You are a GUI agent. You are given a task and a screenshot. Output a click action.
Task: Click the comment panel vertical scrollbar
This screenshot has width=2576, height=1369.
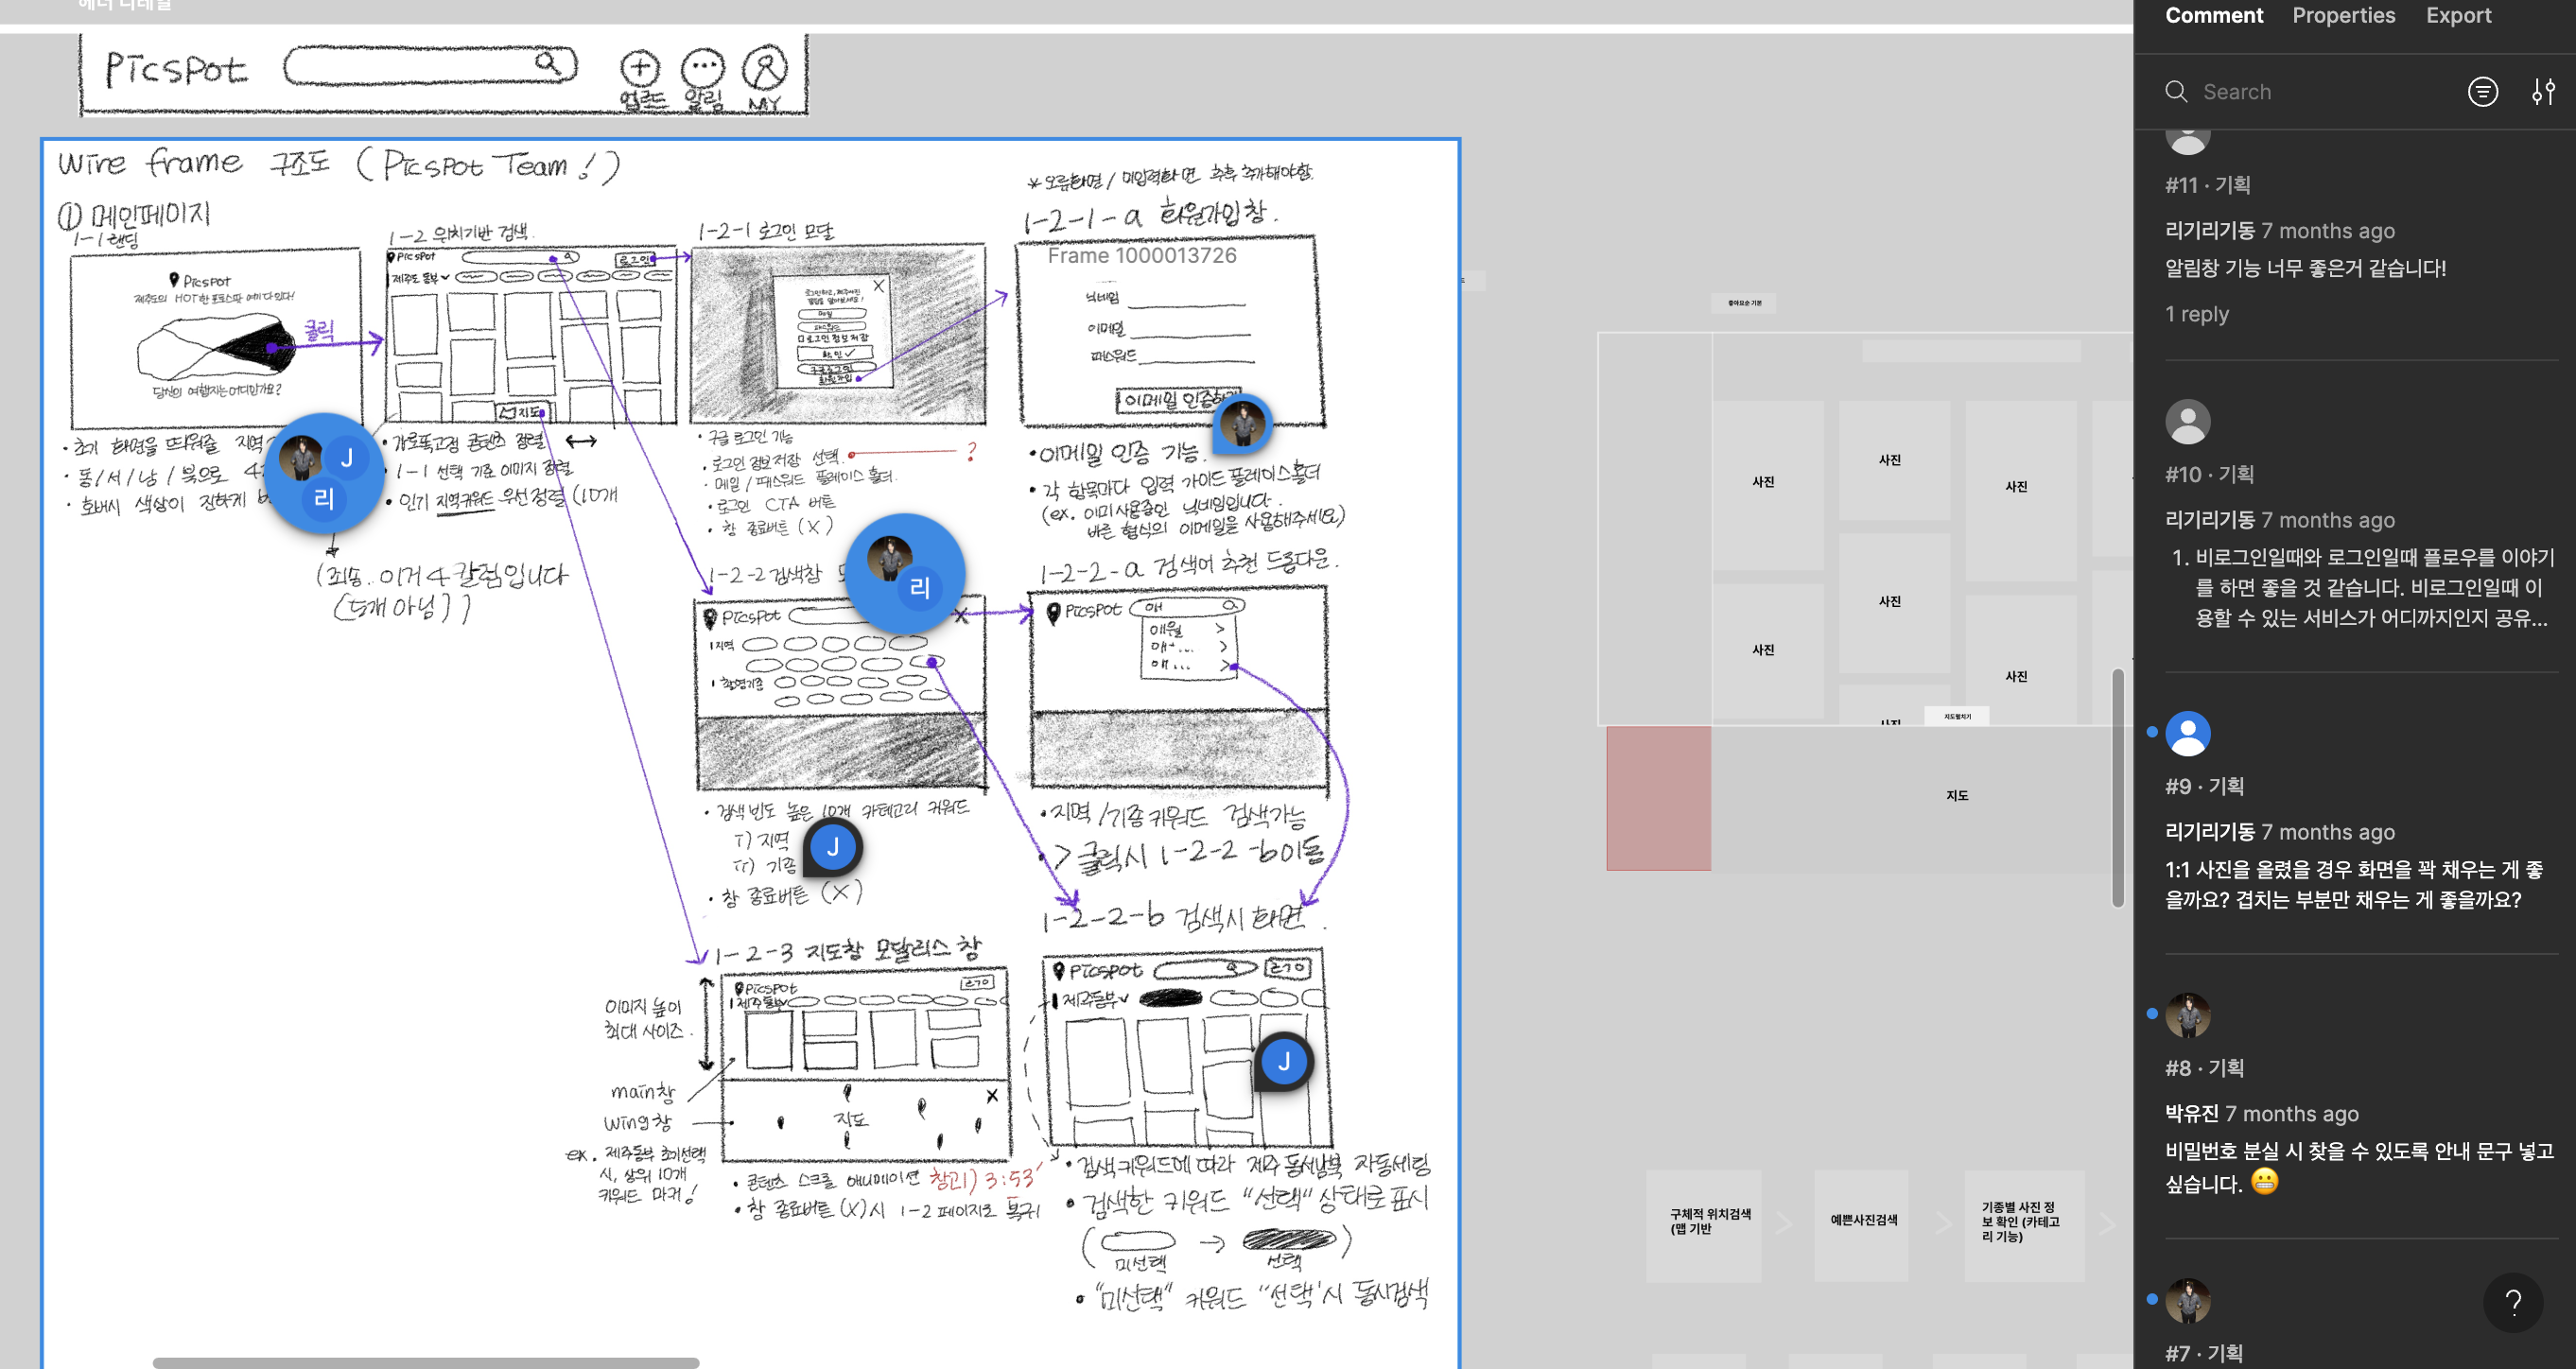(2117, 787)
